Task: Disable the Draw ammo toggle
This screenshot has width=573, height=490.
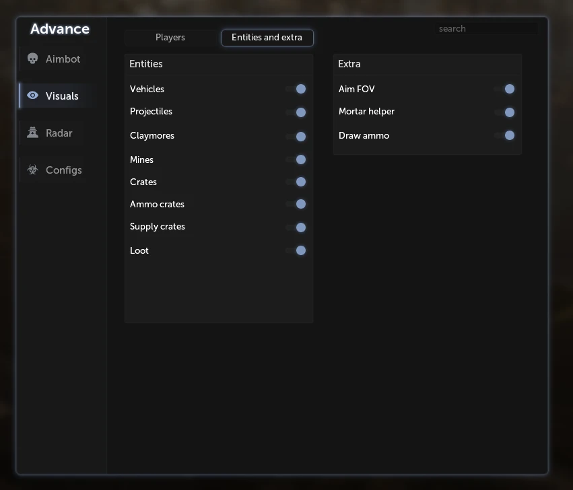Action: point(505,135)
